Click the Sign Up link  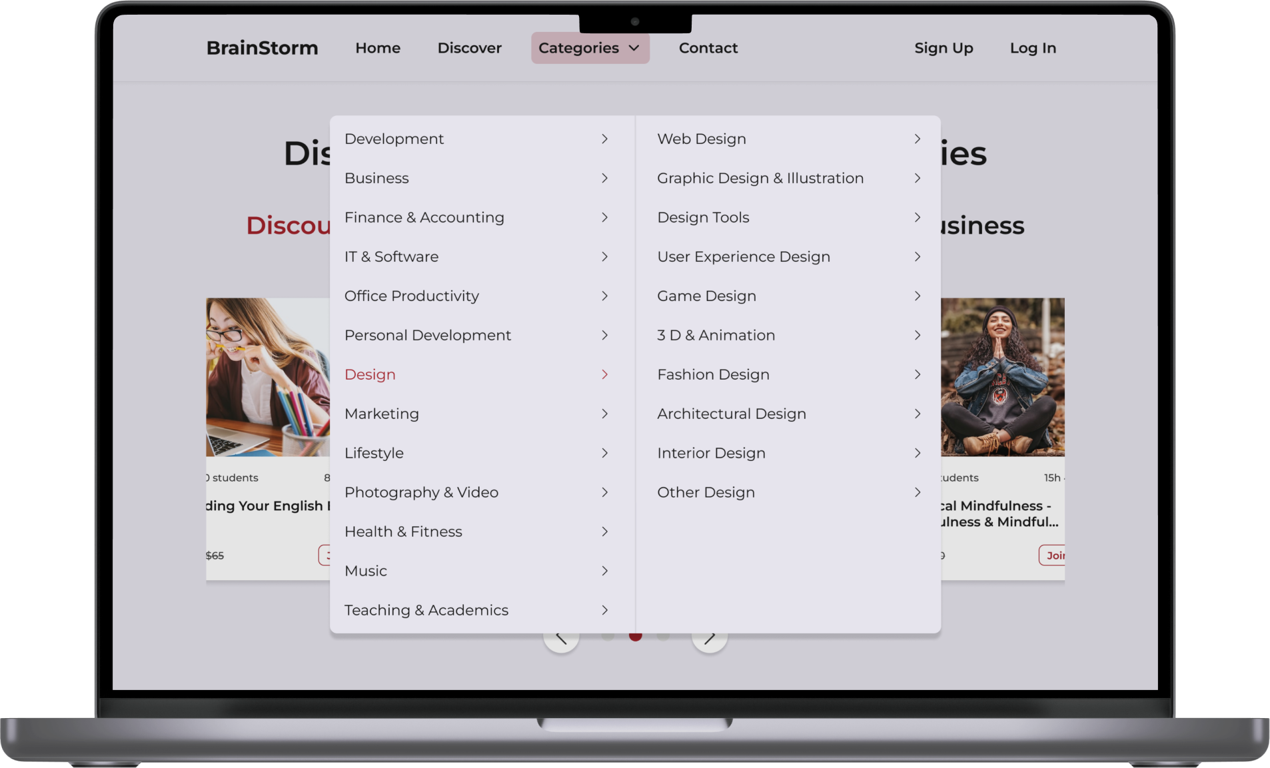pos(943,48)
